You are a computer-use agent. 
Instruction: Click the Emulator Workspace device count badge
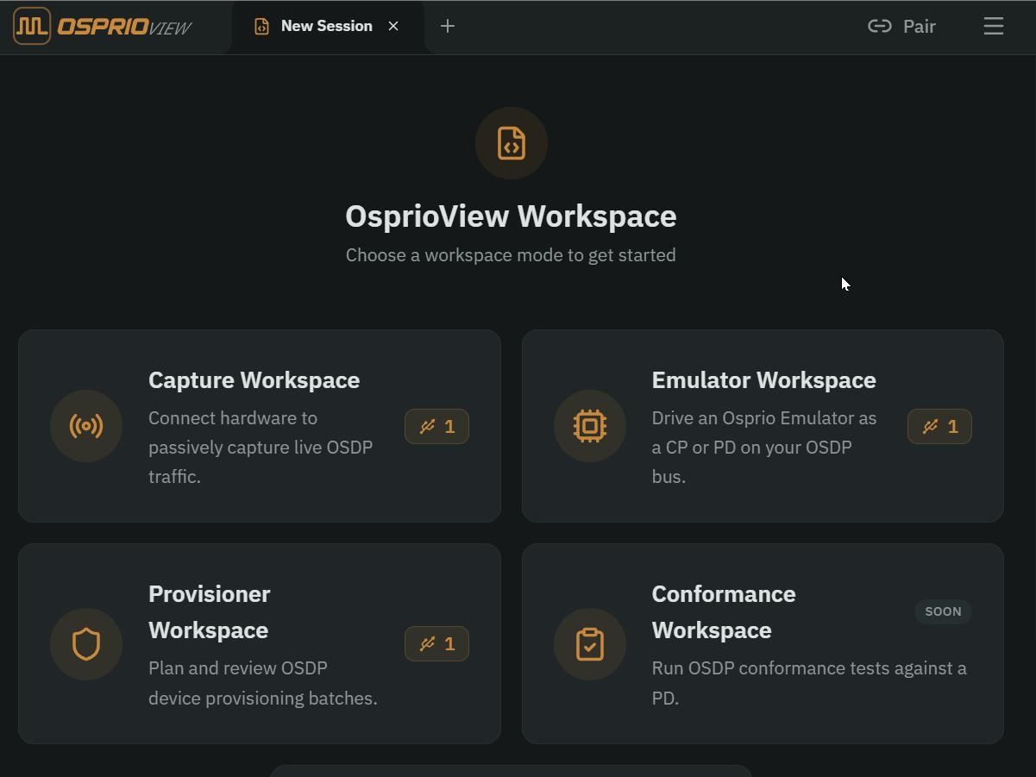coord(939,426)
